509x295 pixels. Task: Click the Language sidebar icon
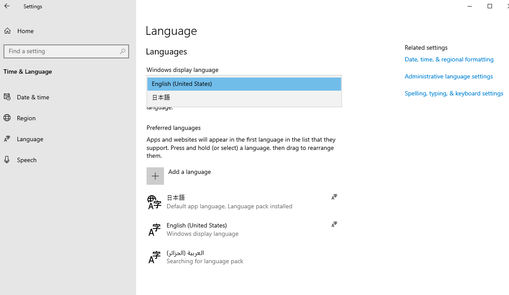(7, 139)
